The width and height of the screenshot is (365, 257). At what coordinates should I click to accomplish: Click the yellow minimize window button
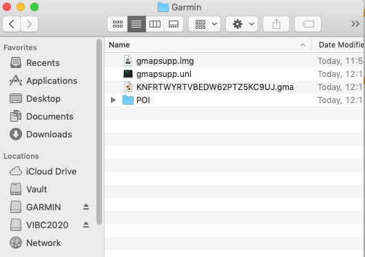click(21, 7)
